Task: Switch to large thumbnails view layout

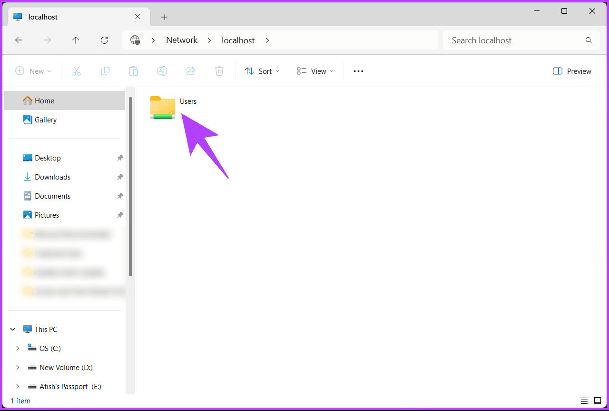Action: pyautogui.click(x=598, y=401)
